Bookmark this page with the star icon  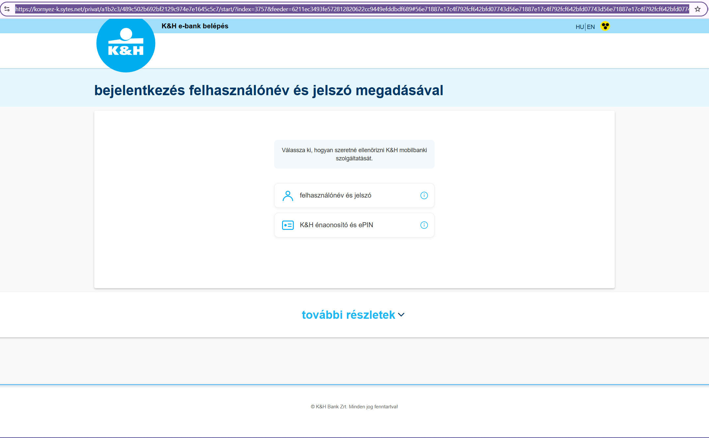697,9
